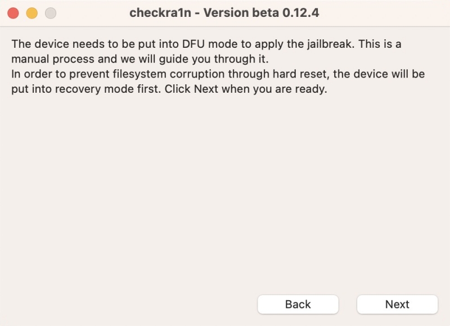Click the yellow minimize control
The height and width of the screenshot is (326, 450).
(x=31, y=12)
